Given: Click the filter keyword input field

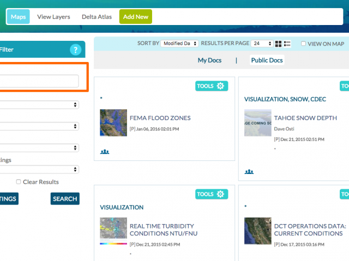Looking at the screenshot, I should (x=39, y=81).
